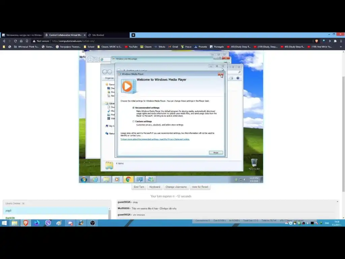
Task: Switch to the first browser tab
Action: 22,35
